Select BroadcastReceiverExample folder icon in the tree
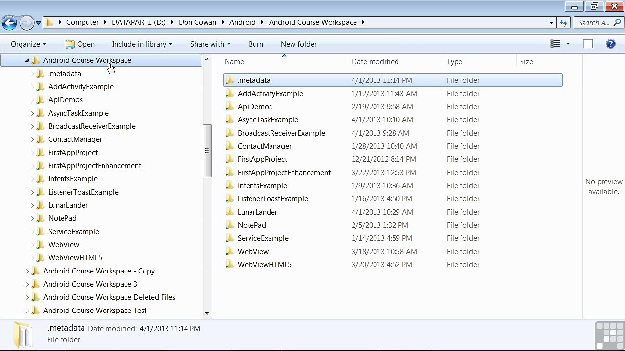This screenshot has width=625, height=351. click(x=41, y=126)
